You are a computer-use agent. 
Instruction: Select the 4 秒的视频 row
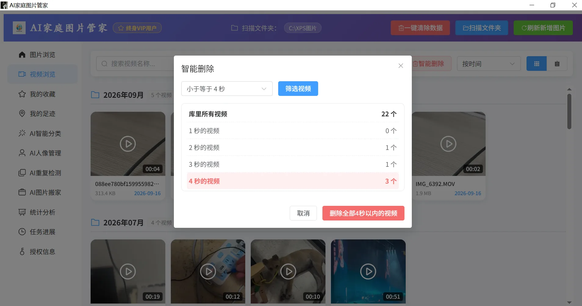tap(293, 181)
